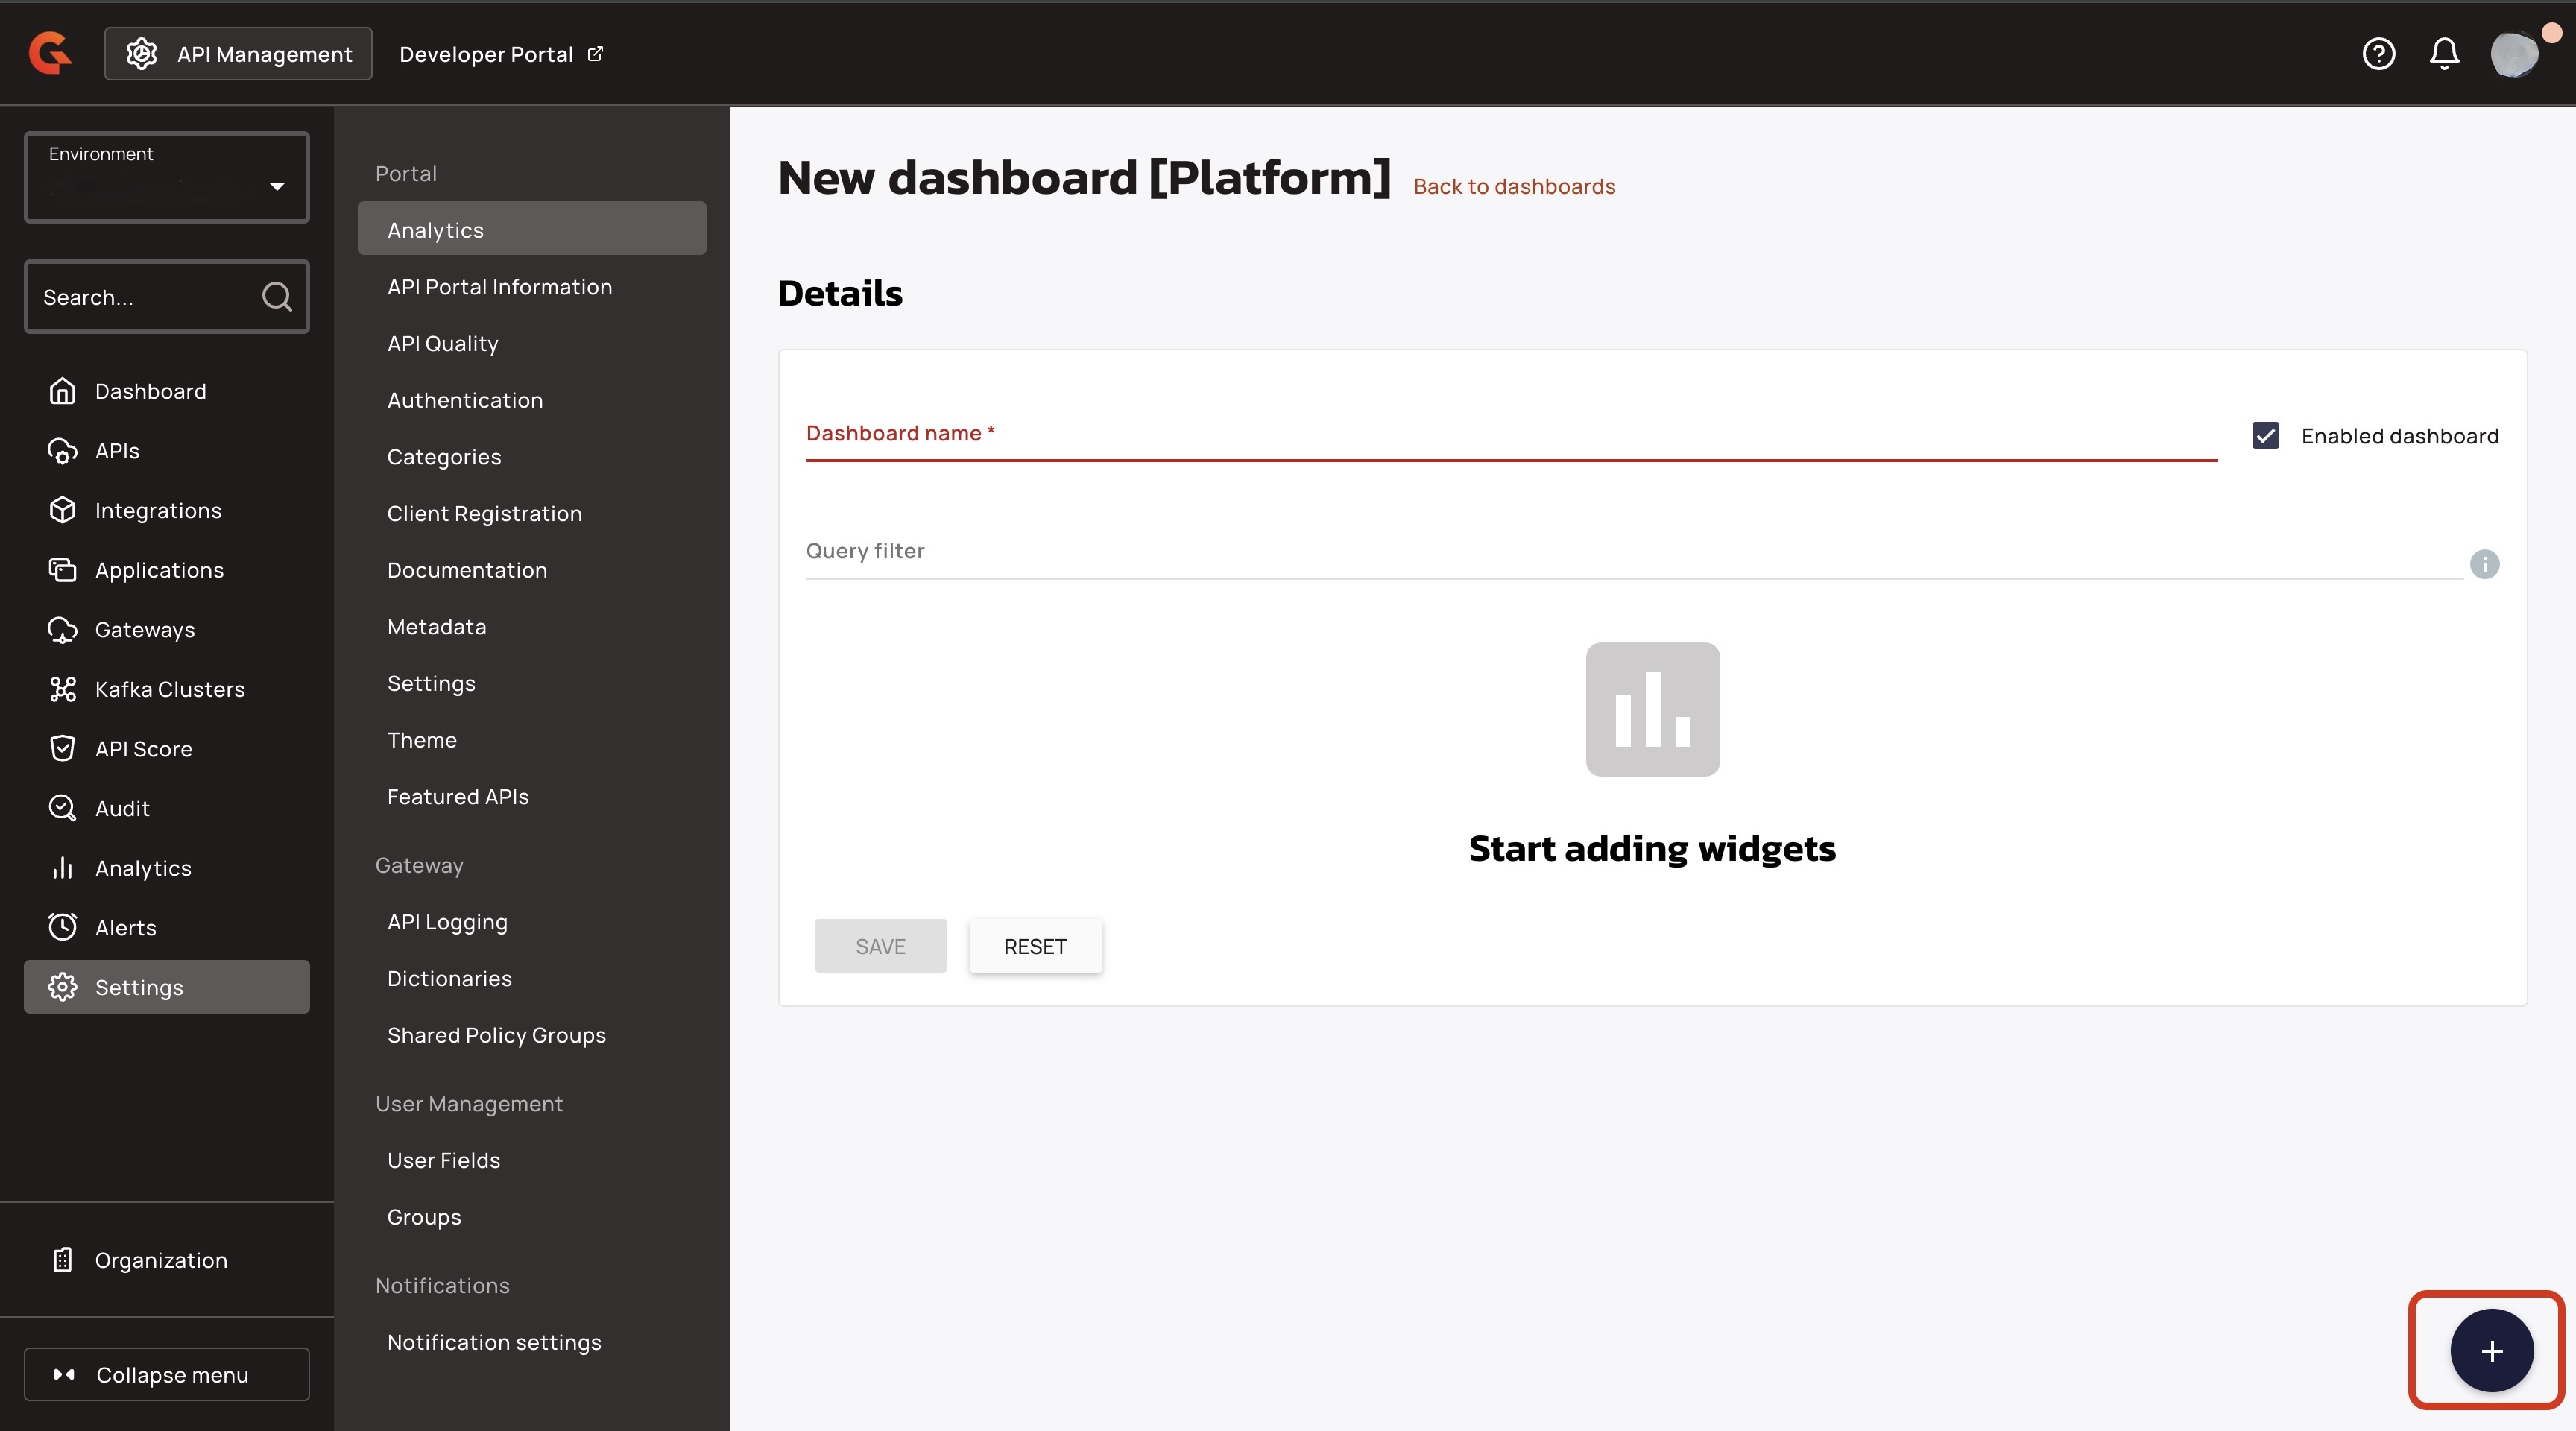This screenshot has width=2576, height=1431.
Task: Click the user avatar in header
Action: point(2514,53)
